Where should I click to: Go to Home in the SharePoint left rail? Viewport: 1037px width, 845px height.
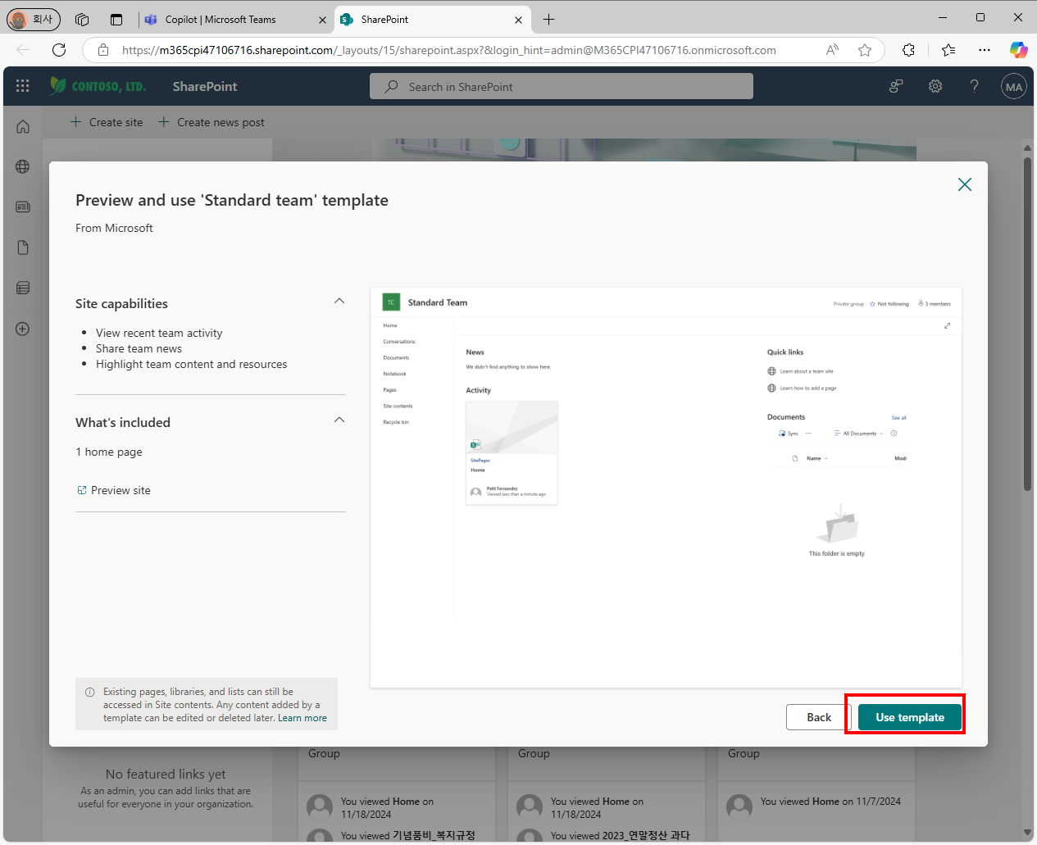click(x=23, y=126)
